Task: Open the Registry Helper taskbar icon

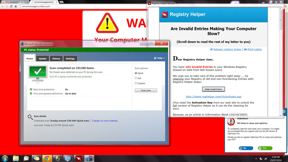Action: point(79,158)
